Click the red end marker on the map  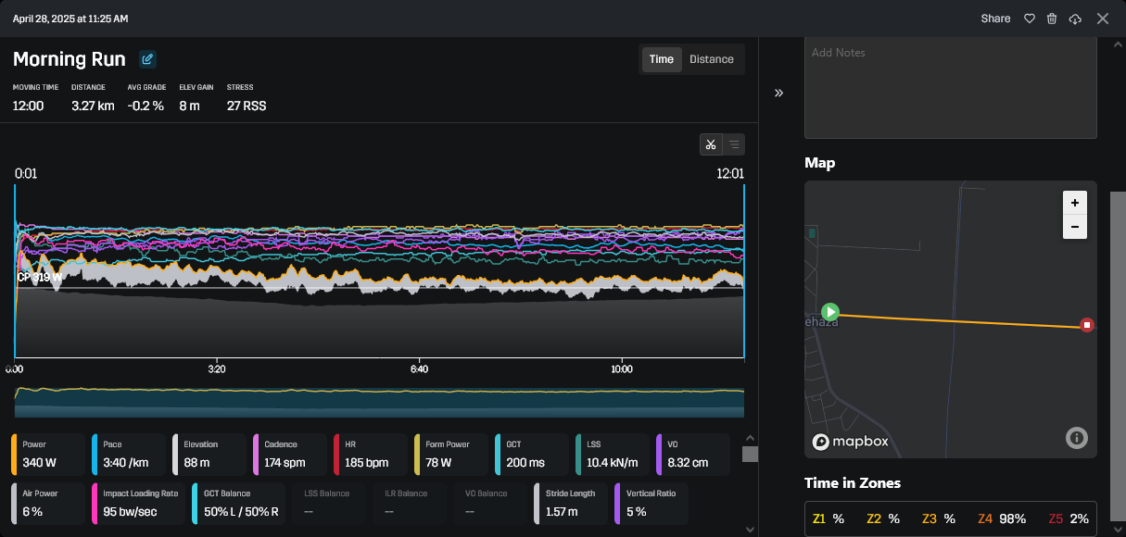tap(1087, 325)
